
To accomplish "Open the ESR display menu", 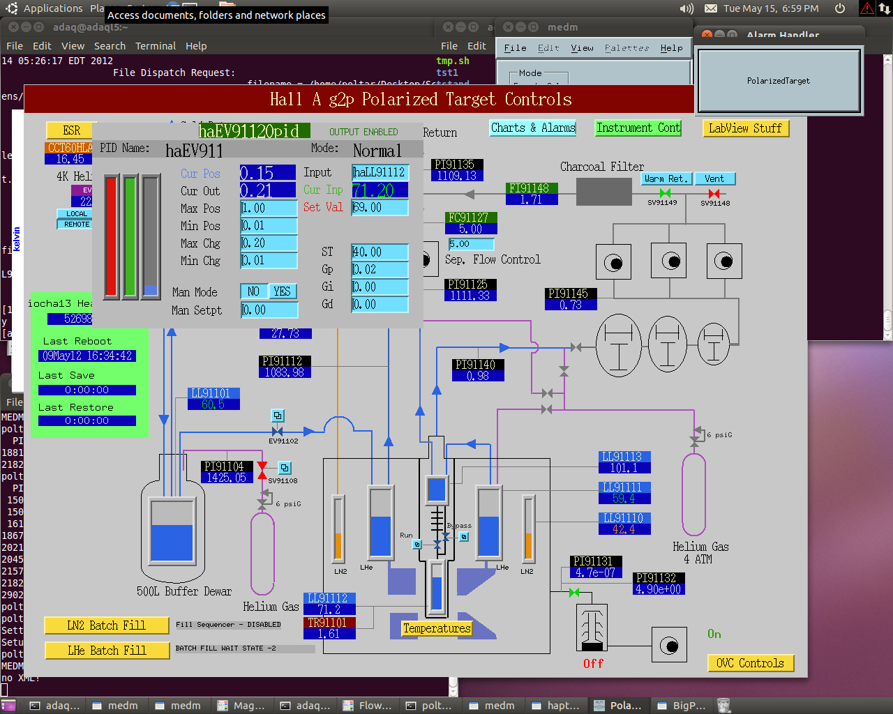I will pos(71,130).
